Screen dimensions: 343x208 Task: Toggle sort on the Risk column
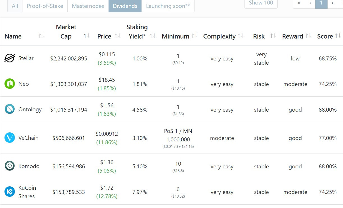273,36
